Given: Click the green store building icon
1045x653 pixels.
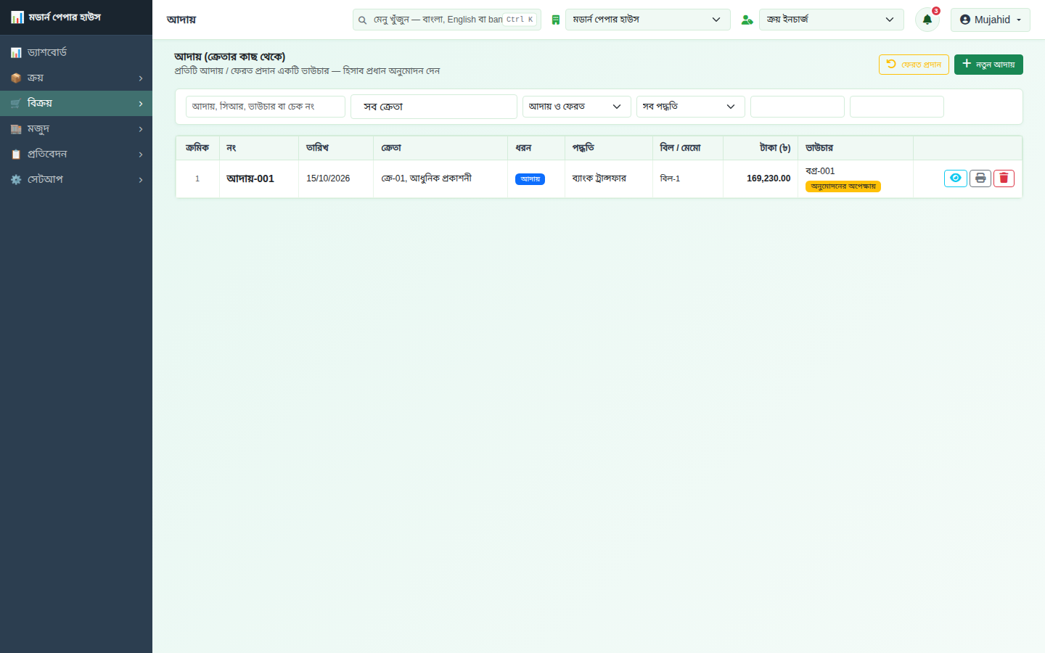Looking at the screenshot, I should (556, 20).
